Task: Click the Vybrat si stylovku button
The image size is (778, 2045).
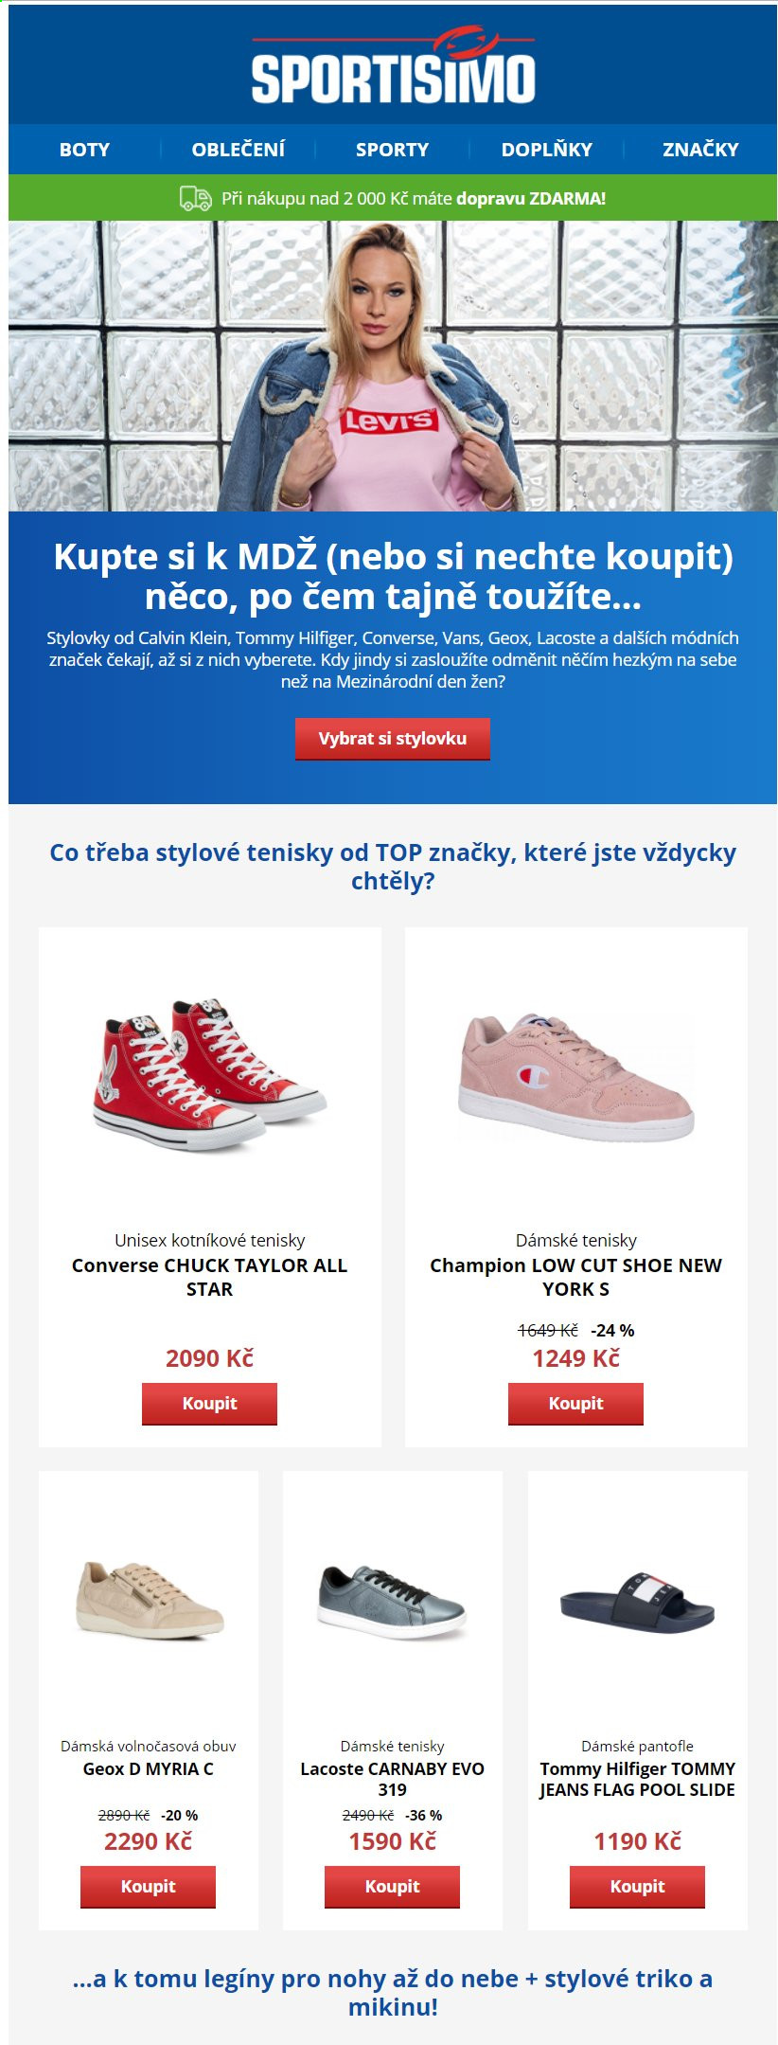Action: tap(393, 739)
